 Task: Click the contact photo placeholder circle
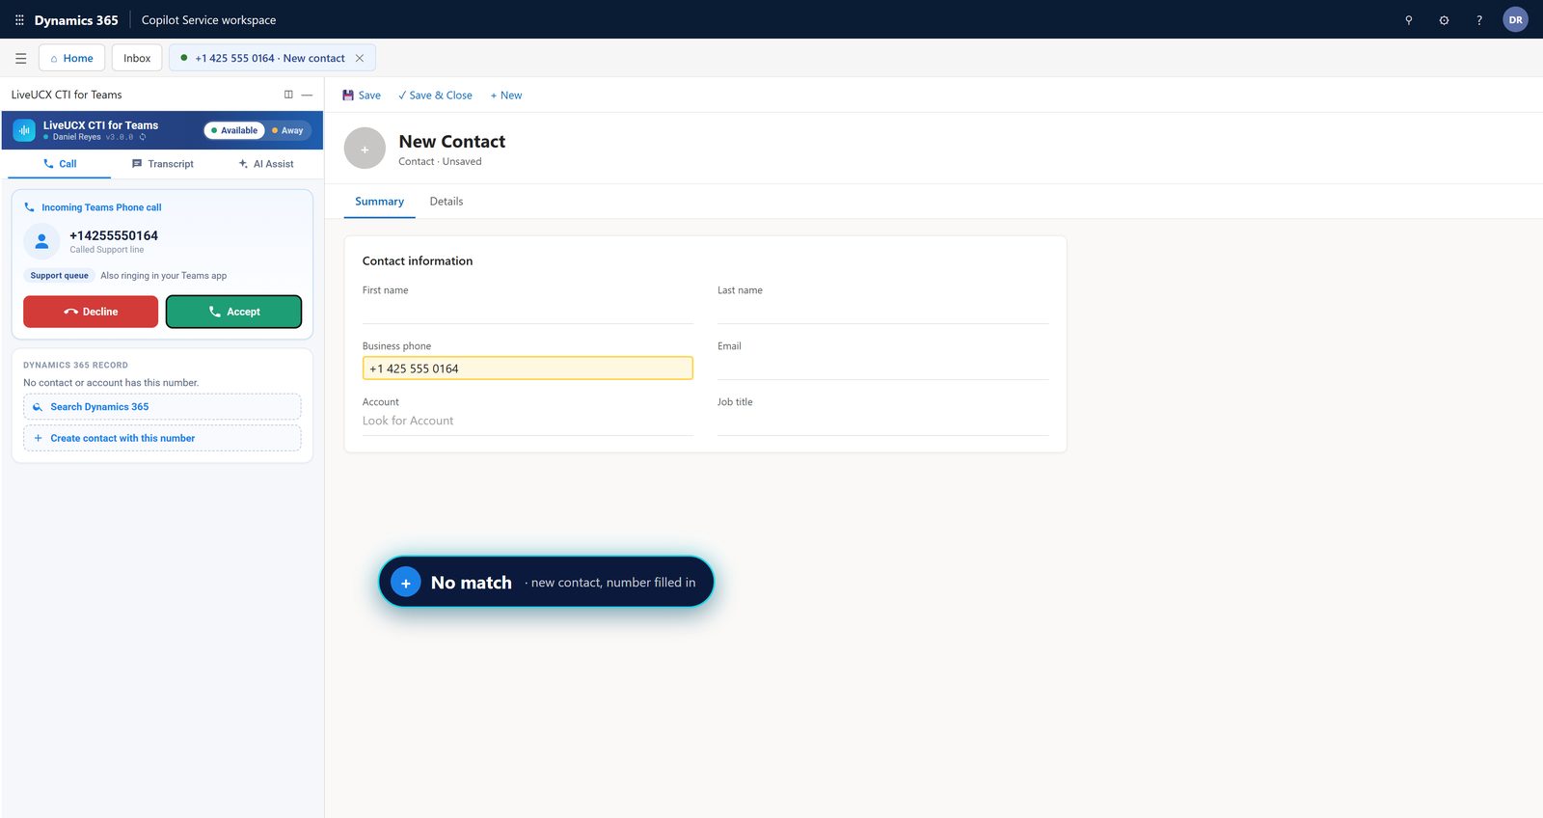[365, 149]
